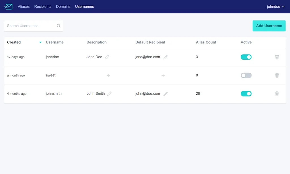Edit the jane@doe.com default recipient
The height and width of the screenshot is (174, 290).
[x=166, y=57]
